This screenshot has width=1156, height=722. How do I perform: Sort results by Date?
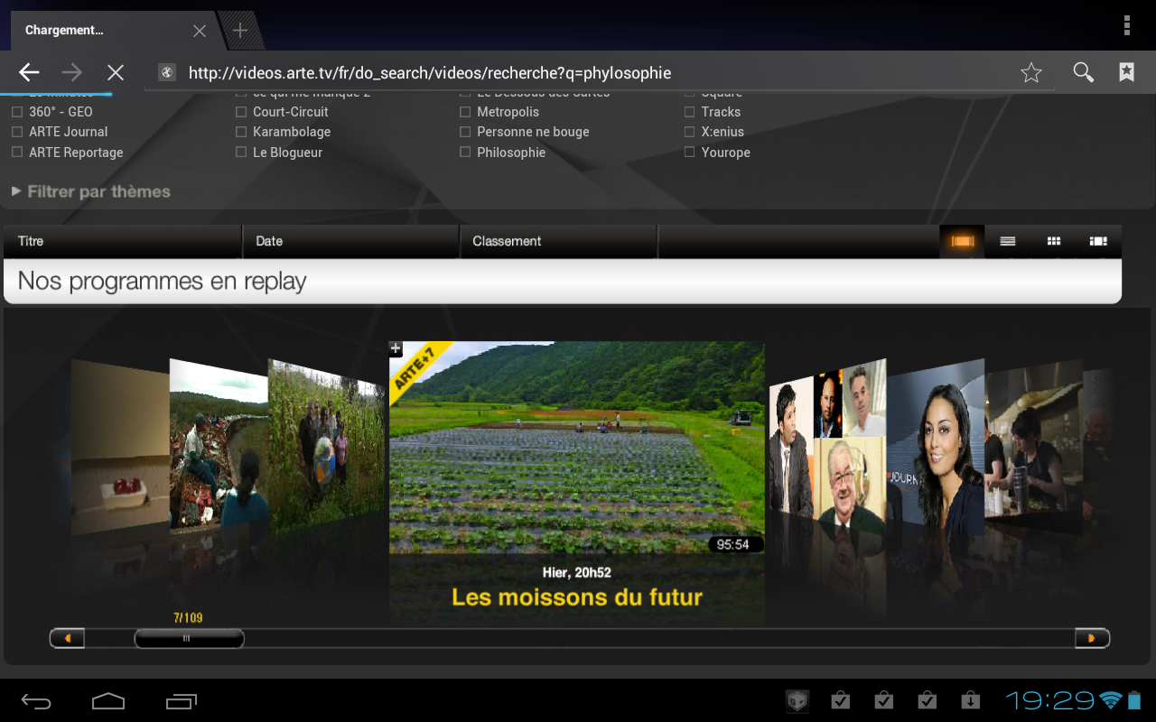(x=351, y=241)
